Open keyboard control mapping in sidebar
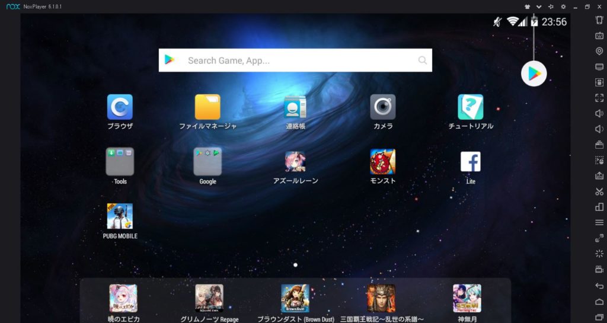The width and height of the screenshot is (607, 323). [599, 36]
